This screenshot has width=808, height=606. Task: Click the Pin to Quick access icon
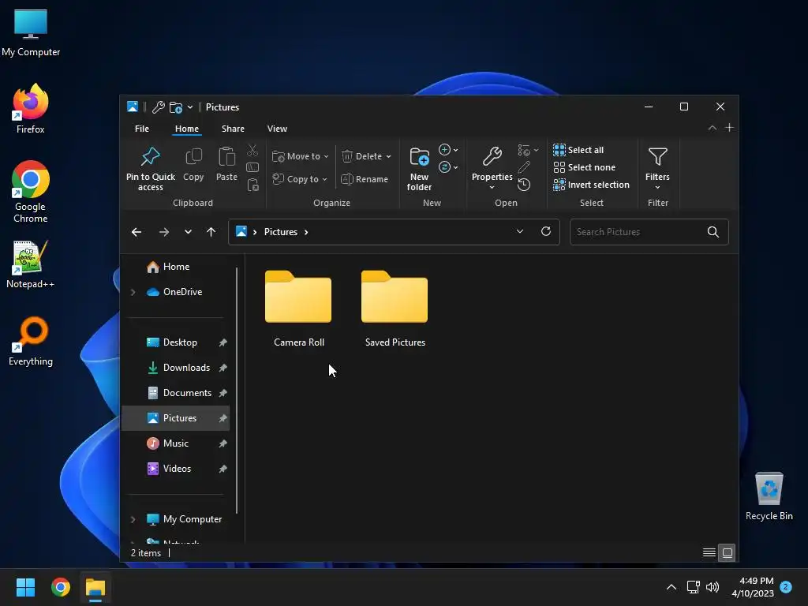(151, 157)
